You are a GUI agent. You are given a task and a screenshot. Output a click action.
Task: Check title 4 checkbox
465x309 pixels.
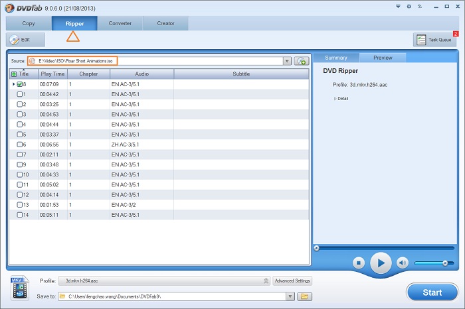coord(19,125)
